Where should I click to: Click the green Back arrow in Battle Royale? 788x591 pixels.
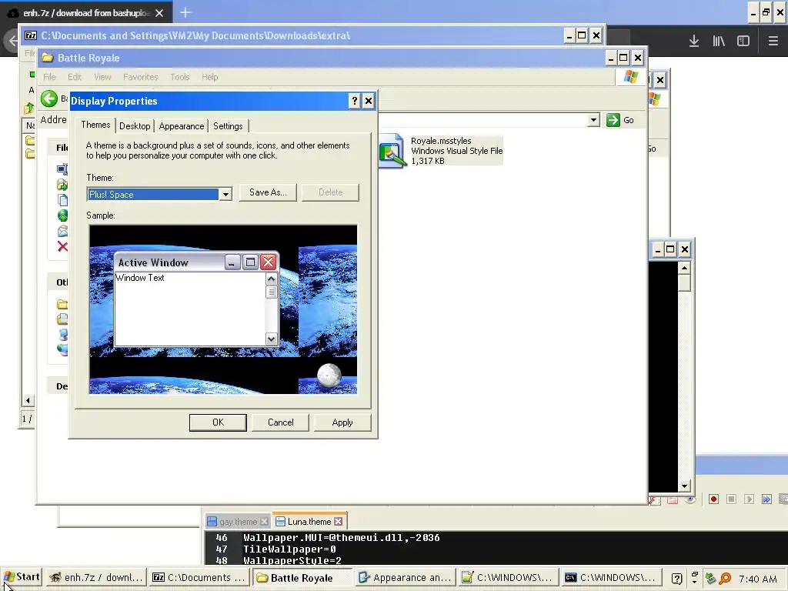click(49, 98)
